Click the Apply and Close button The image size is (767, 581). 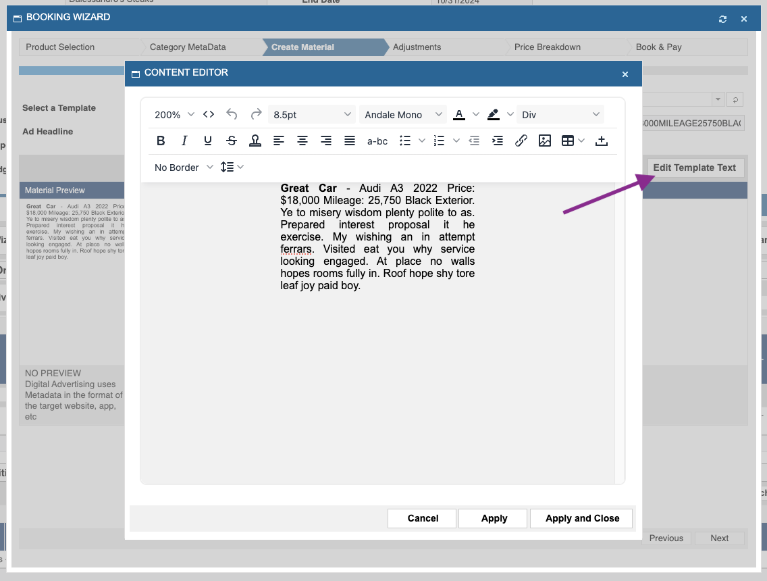coord(582,518)
